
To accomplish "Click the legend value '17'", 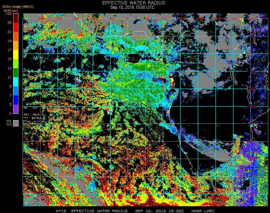I will tap(9, 50).
